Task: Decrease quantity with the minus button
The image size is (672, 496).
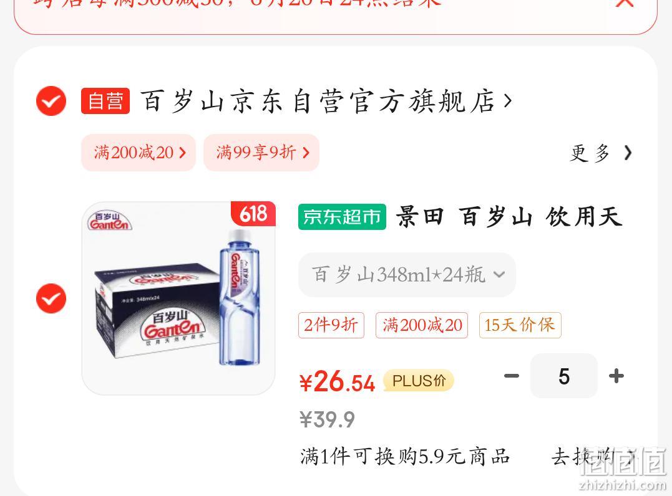Action: [511, 376]
